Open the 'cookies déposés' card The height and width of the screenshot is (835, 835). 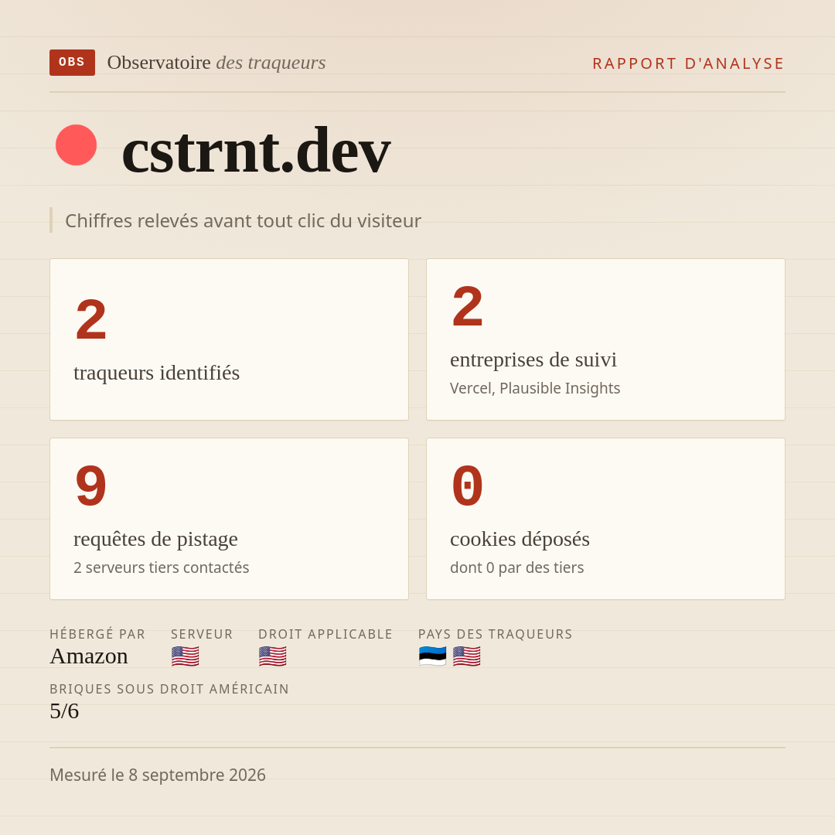[605, 519]
